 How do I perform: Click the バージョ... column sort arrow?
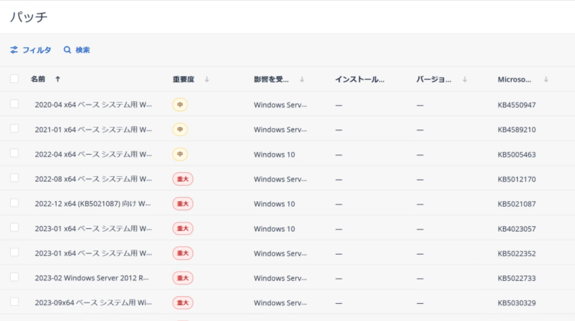[x=465, y=79]
